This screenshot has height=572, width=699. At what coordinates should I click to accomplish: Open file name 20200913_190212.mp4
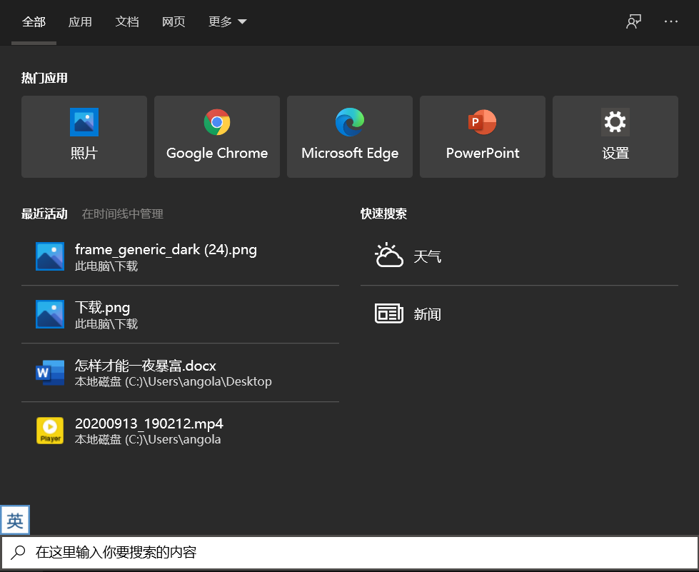149,423
